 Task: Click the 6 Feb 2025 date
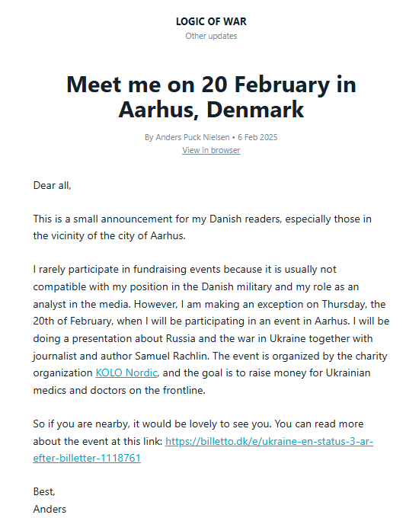257,137
